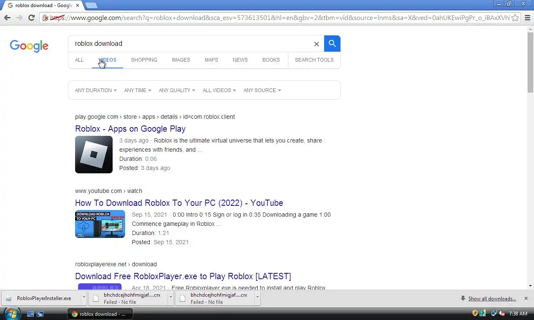Screen dimensions: 534x320
Task: Click the download arrow icon beside Show all downloads
Action: click(x=463, y=298)
